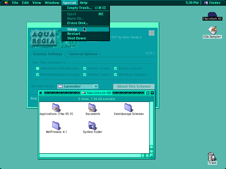The image size is (226, 169).
Task: Toggle the Desktop Pattern checkbox
Action: click(116, 75)
